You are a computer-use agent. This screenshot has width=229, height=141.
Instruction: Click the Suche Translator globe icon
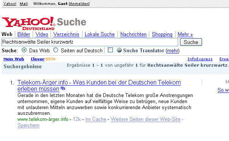tap(119, 50)
